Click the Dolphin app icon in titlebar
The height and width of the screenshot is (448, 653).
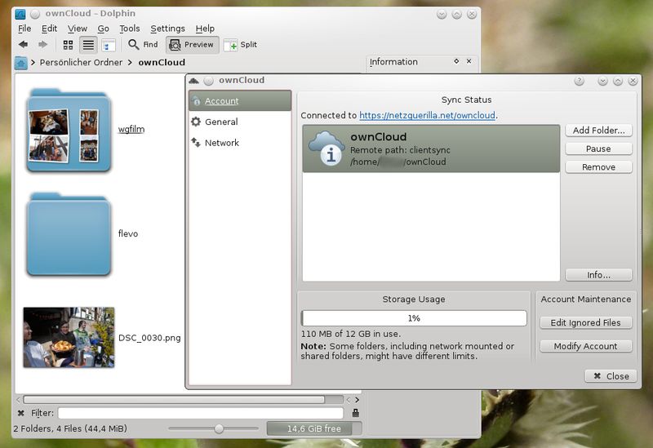(20, 14)
